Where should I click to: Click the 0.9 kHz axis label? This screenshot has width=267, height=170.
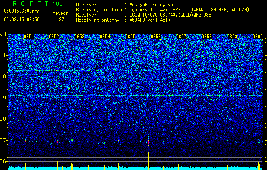pos(4,98)
